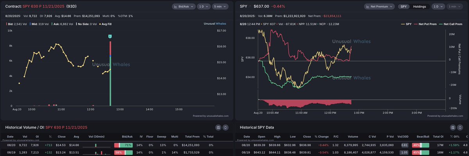
Task: Switch to the SPY toggle tab
Action: [x=403, y=7]
